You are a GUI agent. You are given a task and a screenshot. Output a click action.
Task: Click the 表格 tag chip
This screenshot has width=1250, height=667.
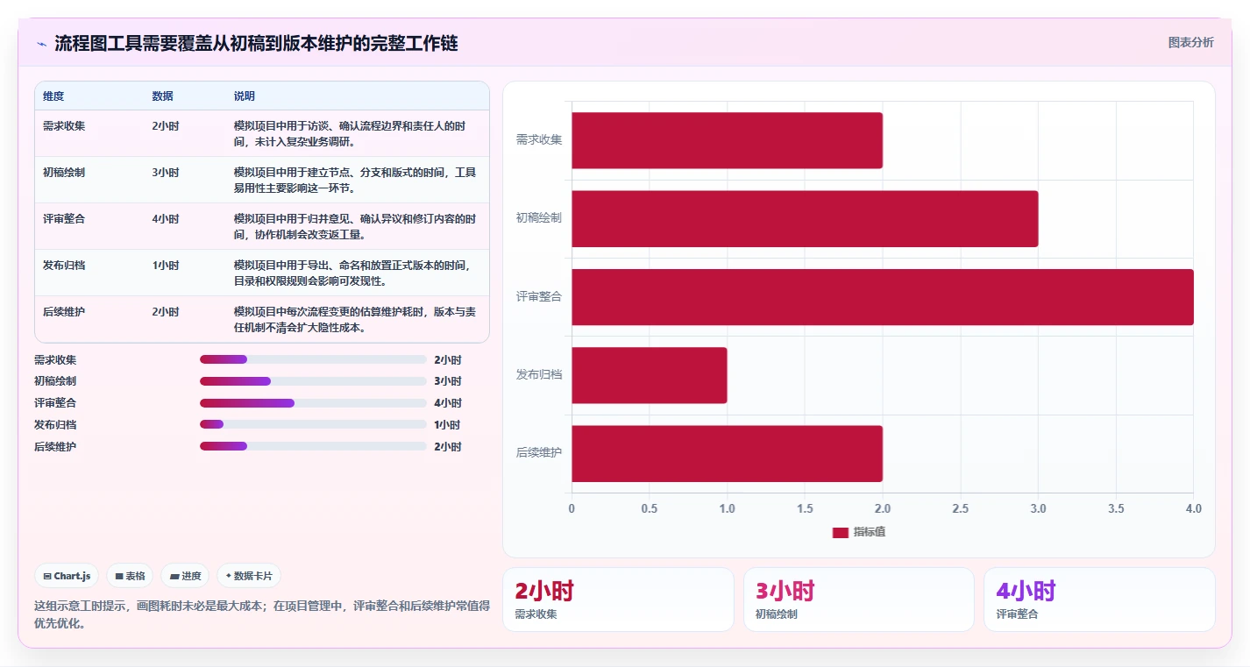(x=130, y=576)
